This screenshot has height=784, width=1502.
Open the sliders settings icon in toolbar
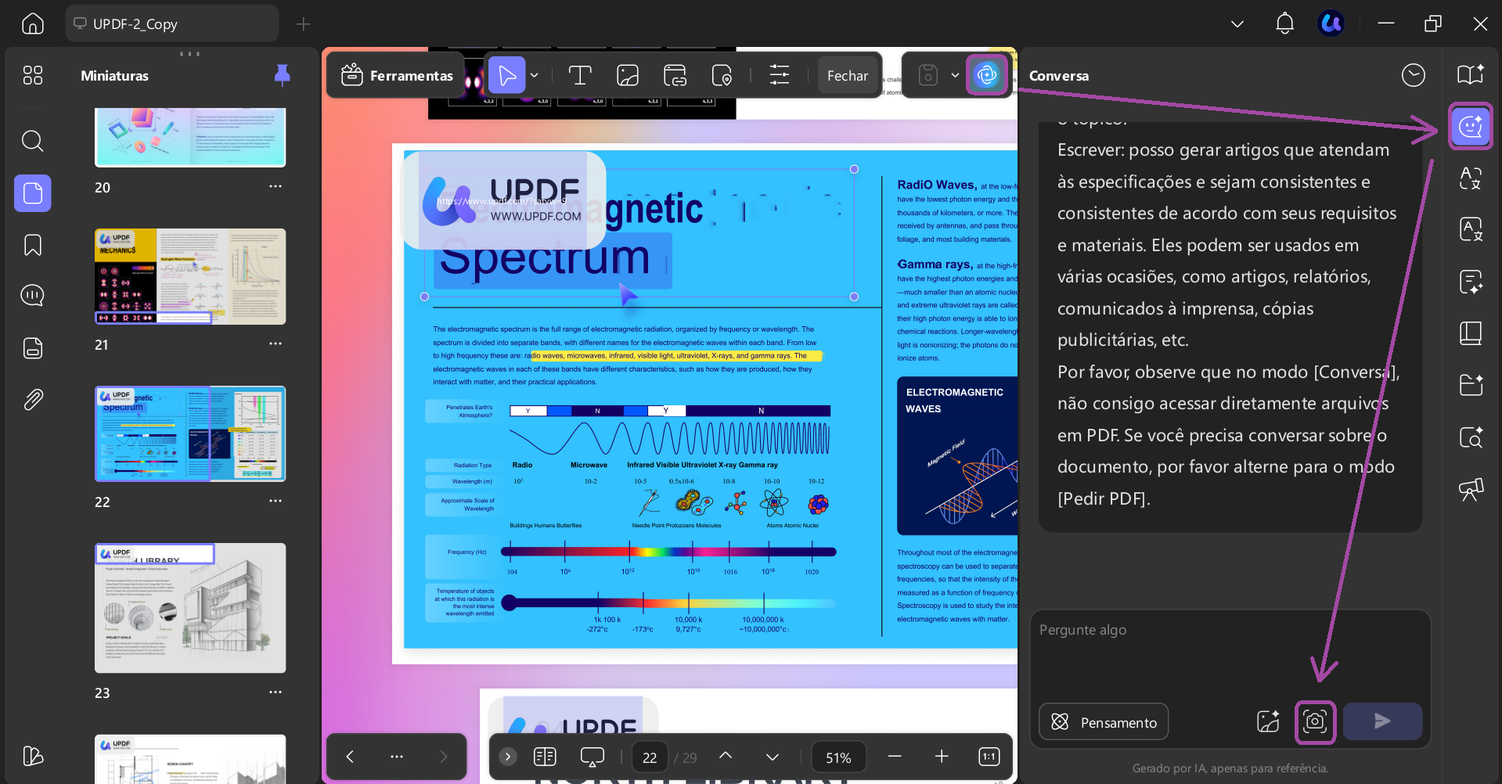point(780,75)
